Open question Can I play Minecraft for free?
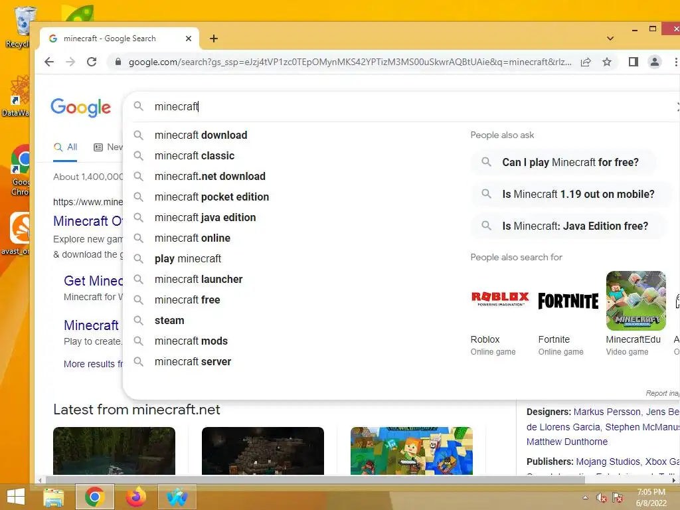The width and height of the screenshot is (680, 510). [564, 162]
